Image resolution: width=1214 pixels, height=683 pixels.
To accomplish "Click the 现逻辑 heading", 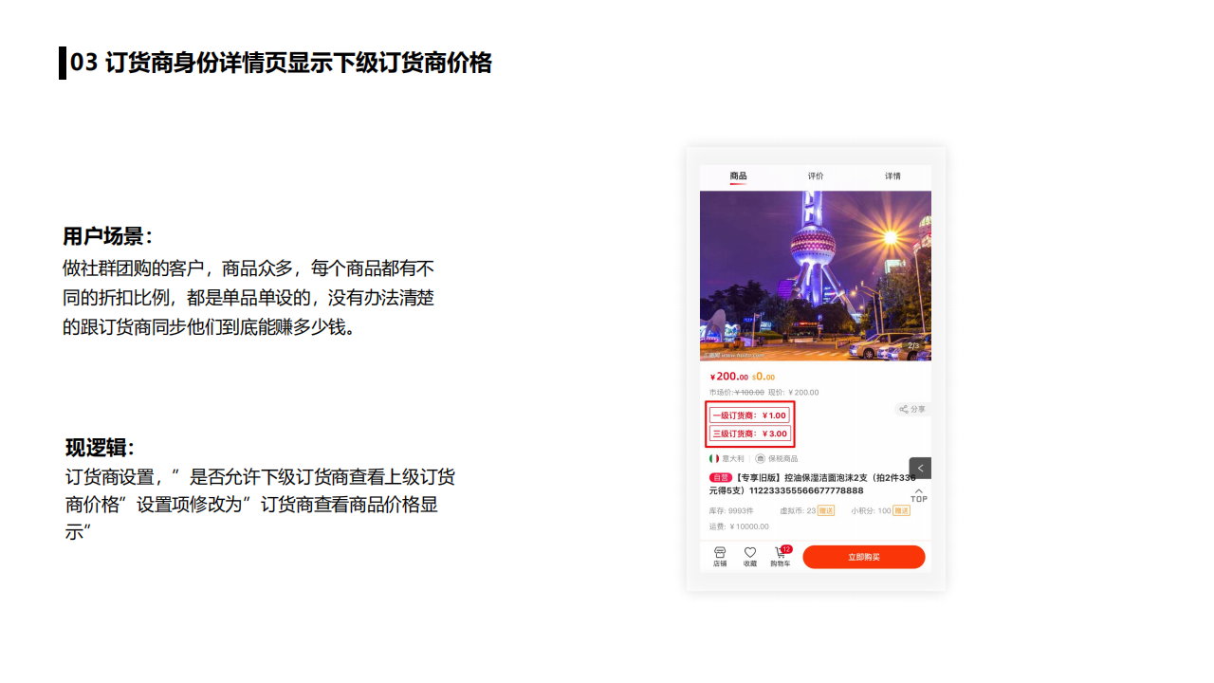I will point(100,448).
